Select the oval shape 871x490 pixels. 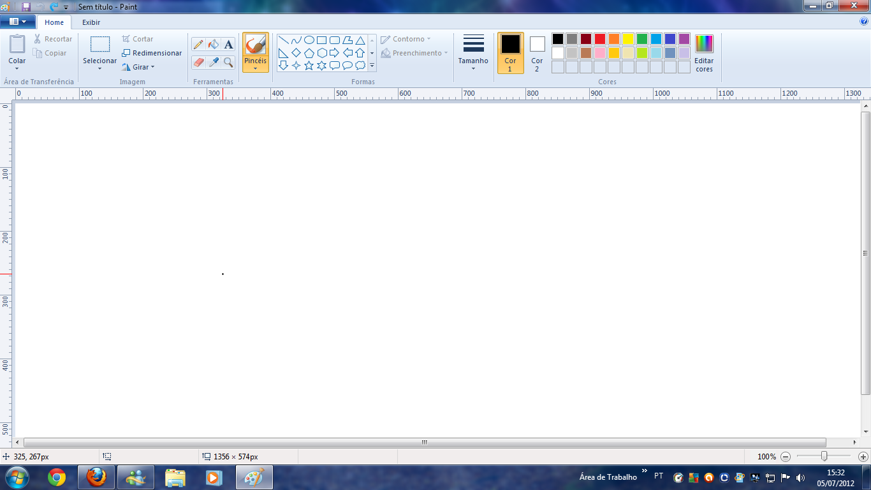pyautogui.click(x=309, y=40)
